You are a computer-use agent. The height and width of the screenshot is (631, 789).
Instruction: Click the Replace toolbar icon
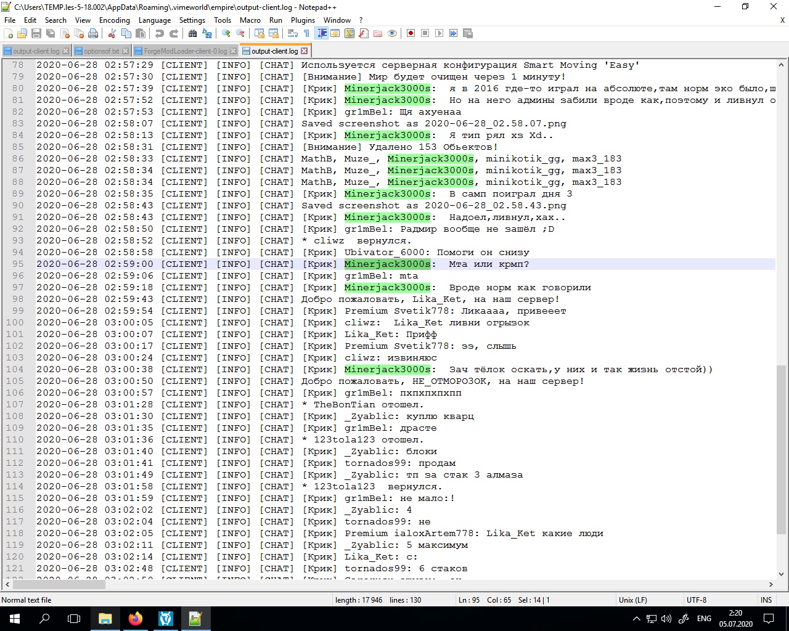point(207,33)
